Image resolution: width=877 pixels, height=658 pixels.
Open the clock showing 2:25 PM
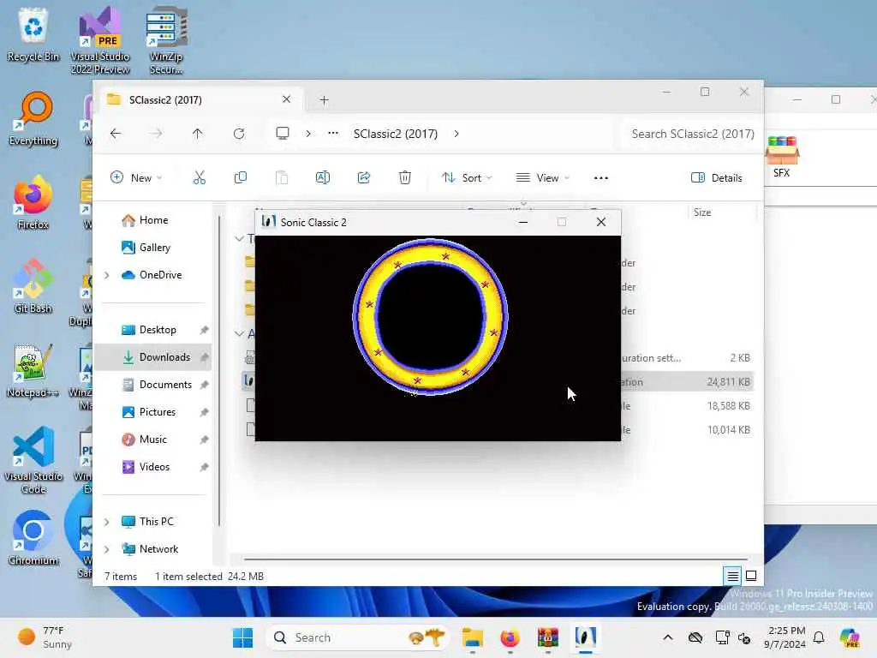click(x=786, y=637)
